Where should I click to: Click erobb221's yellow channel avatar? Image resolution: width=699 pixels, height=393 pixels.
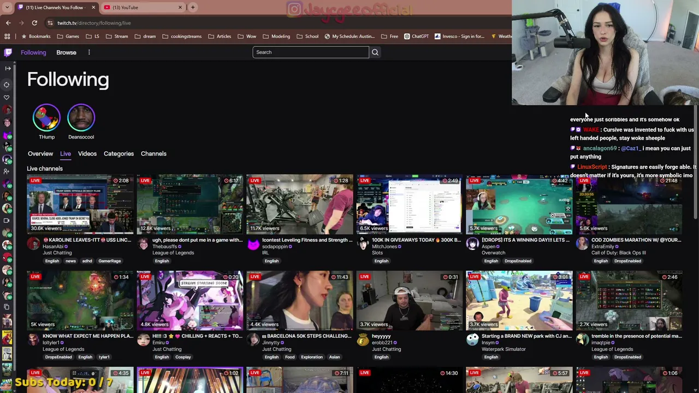point(363,340)
